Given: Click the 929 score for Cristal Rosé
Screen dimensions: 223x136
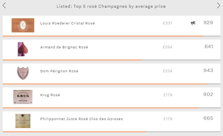Looking at the screenshot, I should click(208, 23).
